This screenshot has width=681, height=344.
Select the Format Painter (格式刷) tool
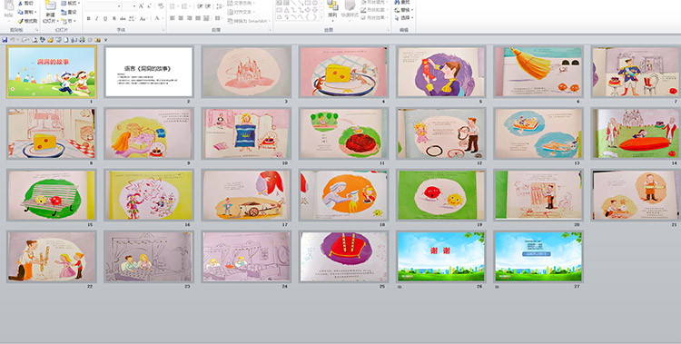click(x=27, y=21)
